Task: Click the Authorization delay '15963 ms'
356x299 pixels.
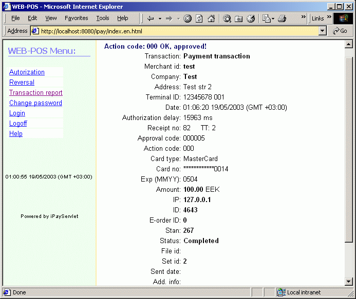Action: pos(198,117)
